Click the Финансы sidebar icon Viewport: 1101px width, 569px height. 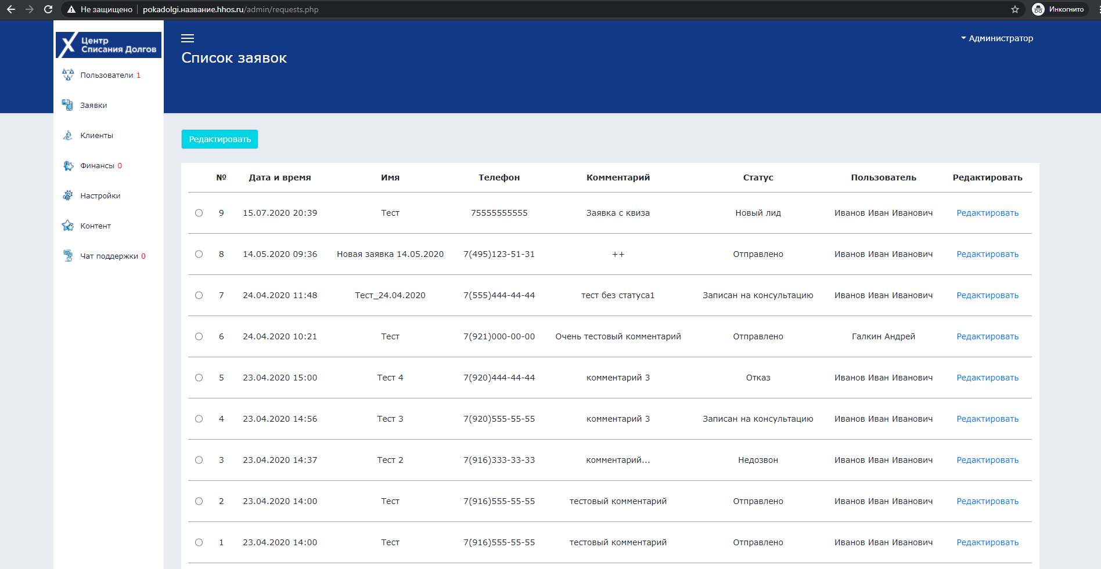(x=68, y=165)
